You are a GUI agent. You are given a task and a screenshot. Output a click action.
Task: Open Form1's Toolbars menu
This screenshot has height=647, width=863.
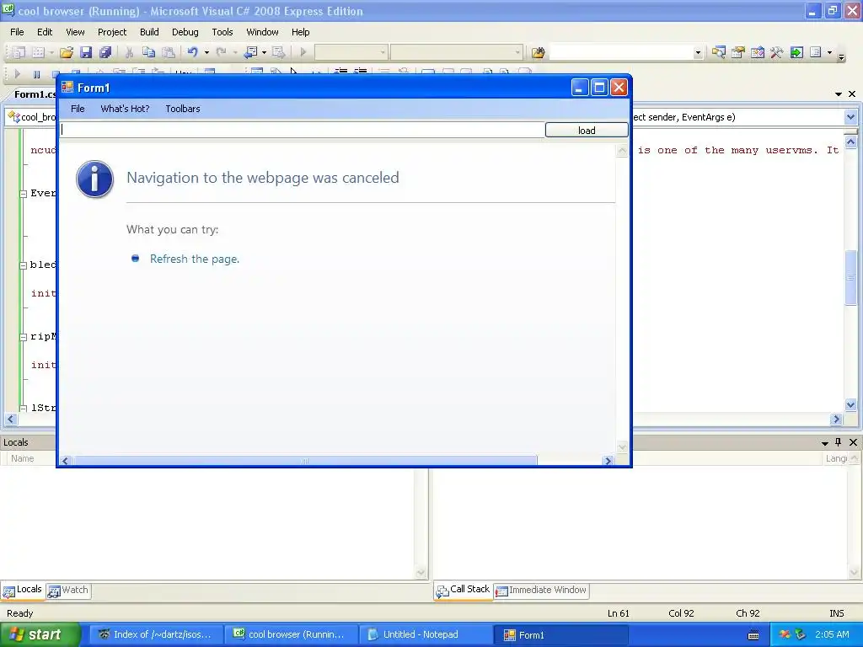(x=183, y=109)
